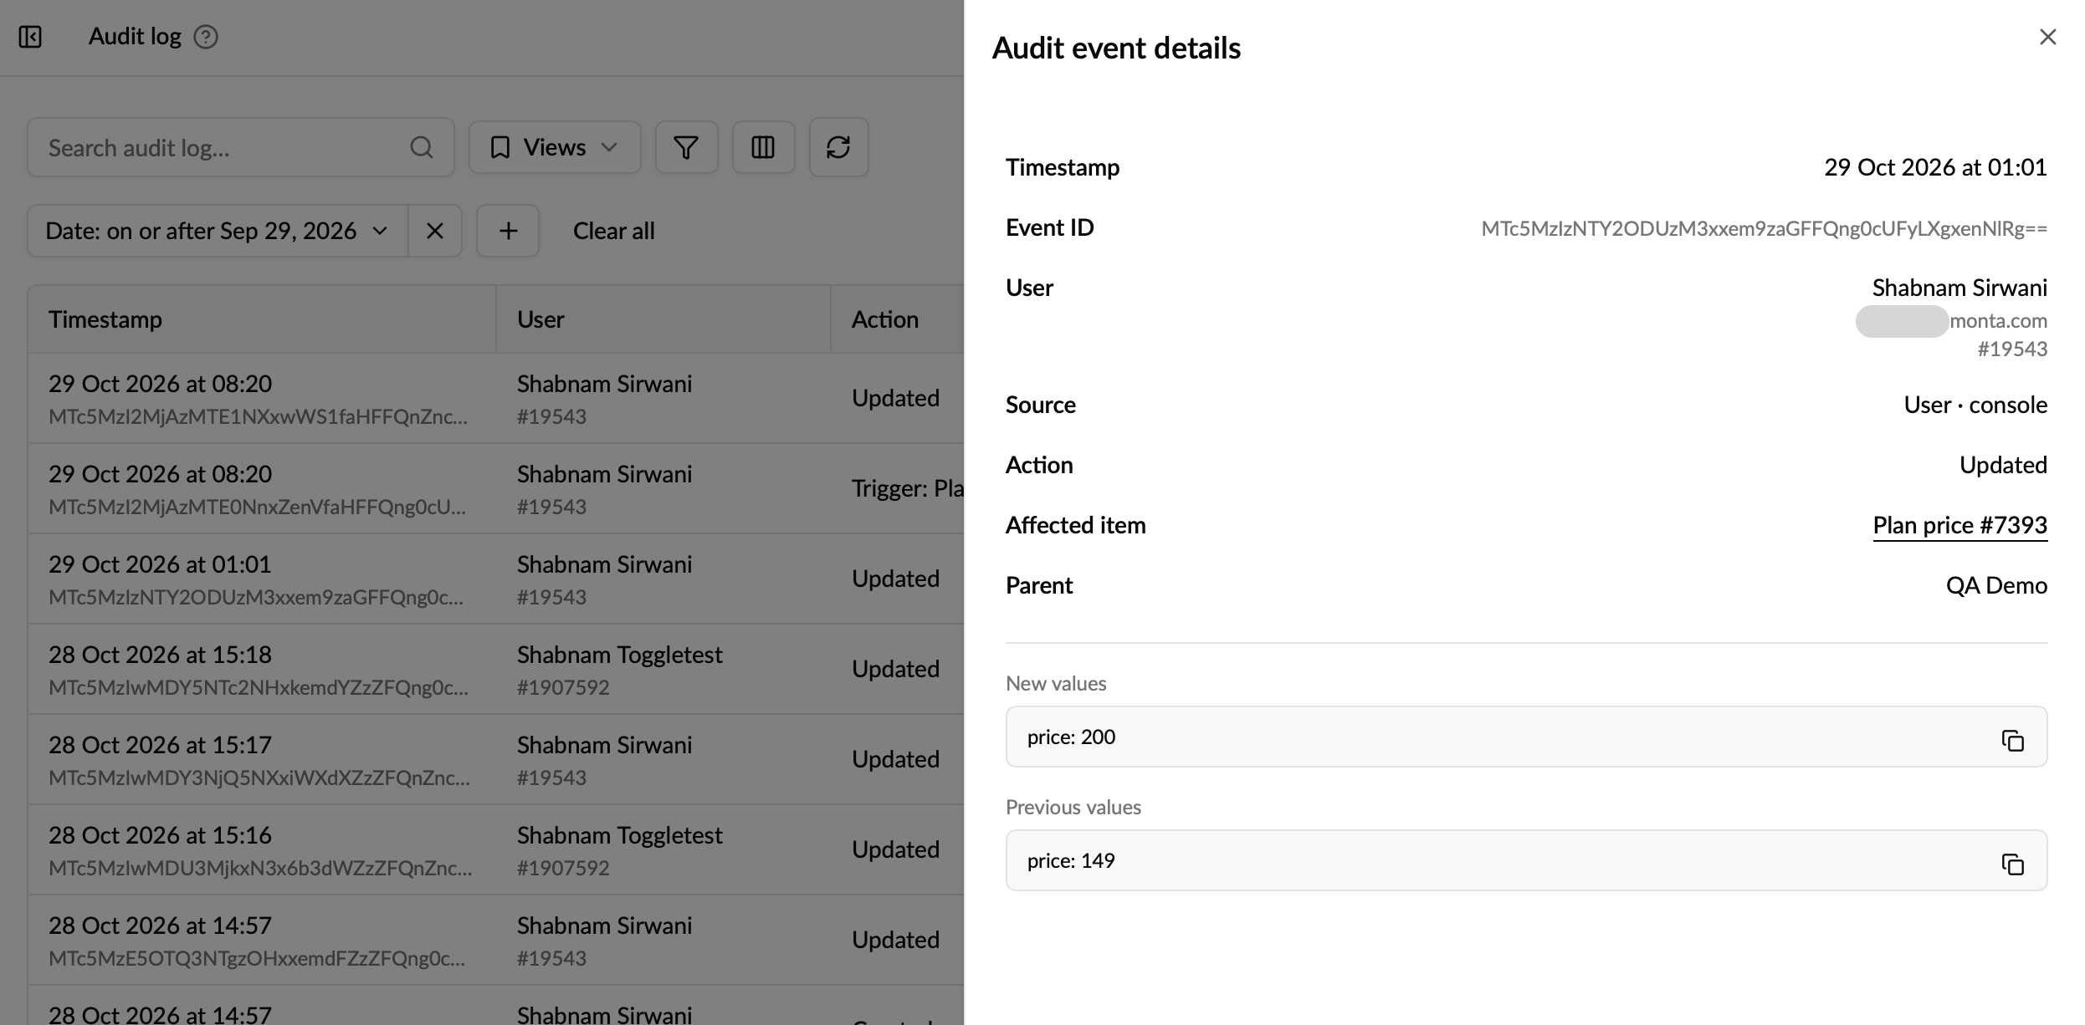The width and height of the screenshot is (2085, 1025).
Task: Copy the Previous values price: 149
Action: click(2012, 864)
